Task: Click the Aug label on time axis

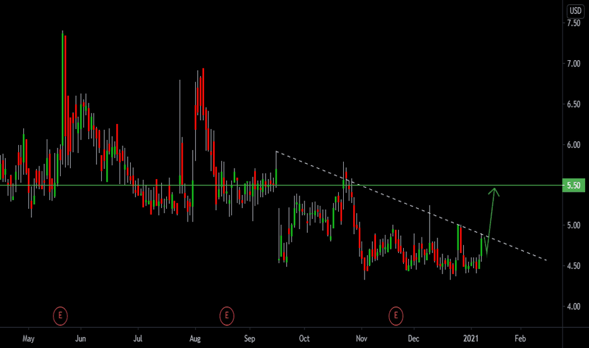Action: (195, 339)
